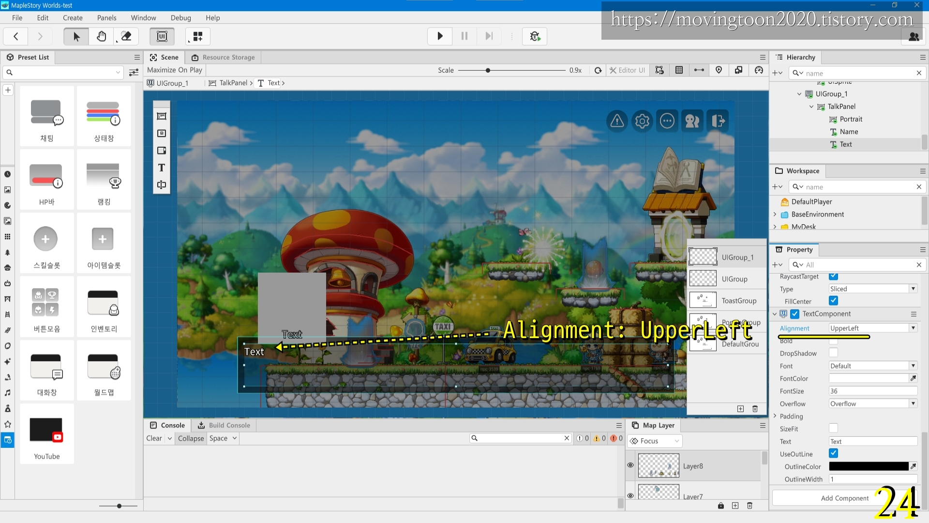Image resolution: width=929 pixels, height=523 pixels.
Task: Add a new UI group with plus icon
Action: 740,409
